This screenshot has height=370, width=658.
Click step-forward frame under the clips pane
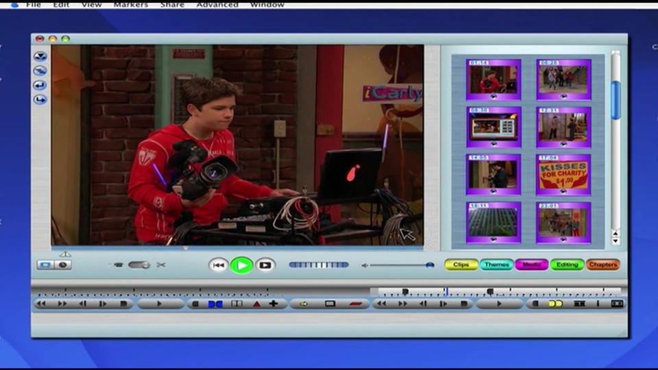pyautogui.click(x=443, y=304)
